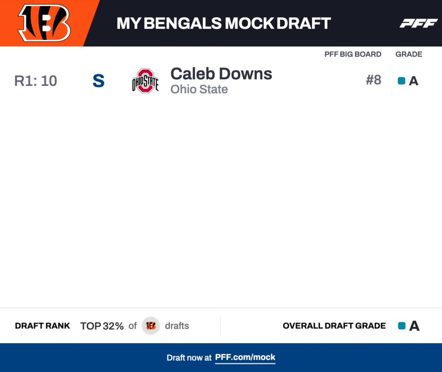
Task: Click the teal overall draft grade dot
Action: [x=401, y=326]
